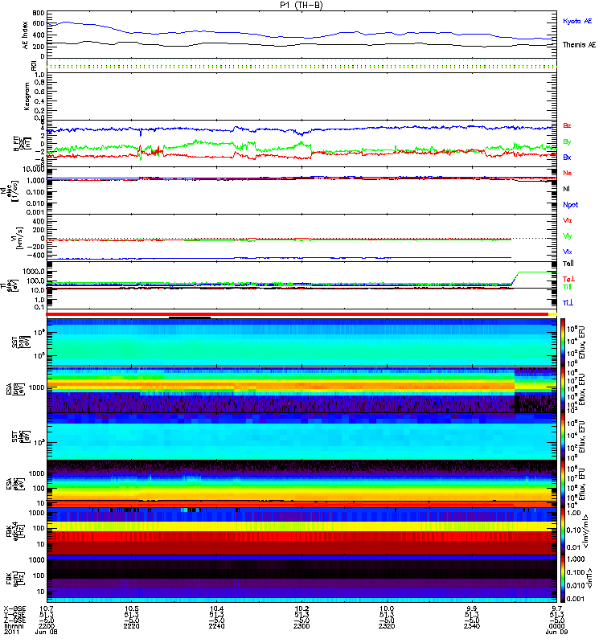
Task: Select the red Te perpendicular legend label
Action: pyautogui.click(x=568, y=279)
